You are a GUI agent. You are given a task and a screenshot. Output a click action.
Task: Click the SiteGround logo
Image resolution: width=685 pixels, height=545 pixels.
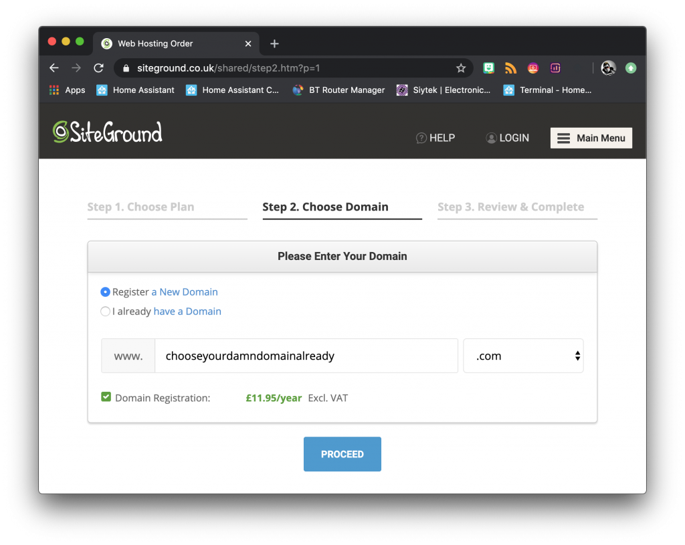[x=108, y=132]
